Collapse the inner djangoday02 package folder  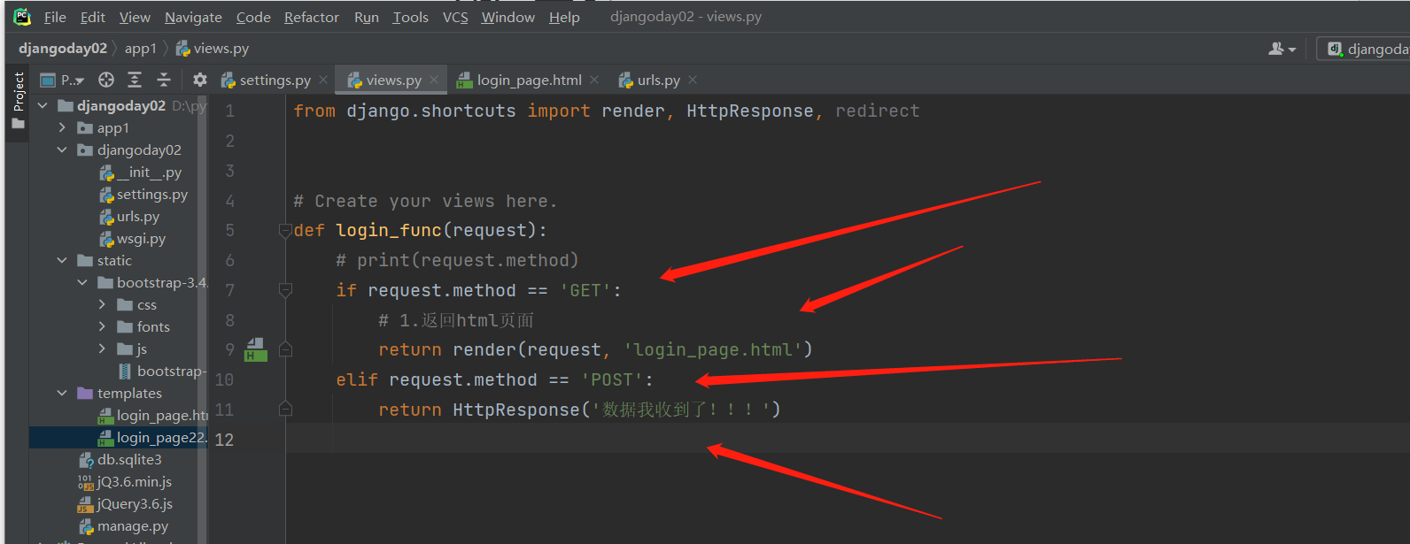pyautogui.click(x=62, y=149)
